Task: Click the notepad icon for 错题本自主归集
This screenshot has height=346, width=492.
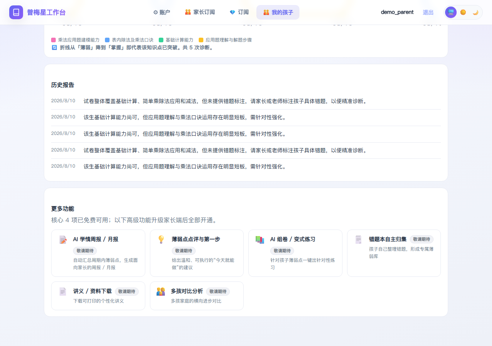Action: coord(359,240)
